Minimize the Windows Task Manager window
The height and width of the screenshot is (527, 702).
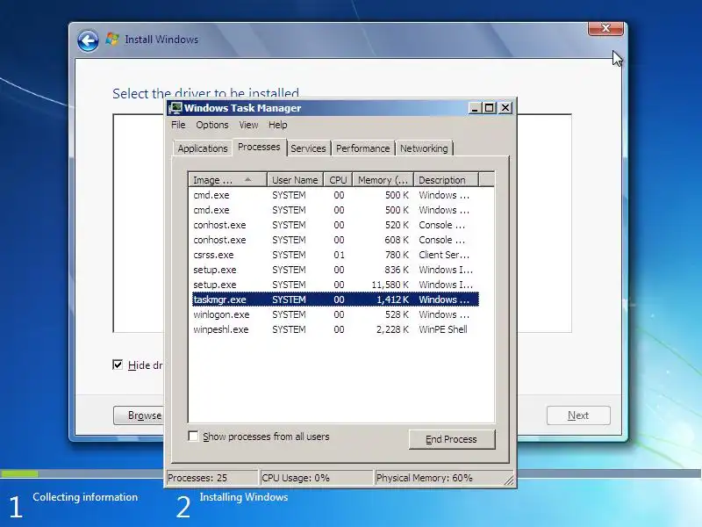475,108
